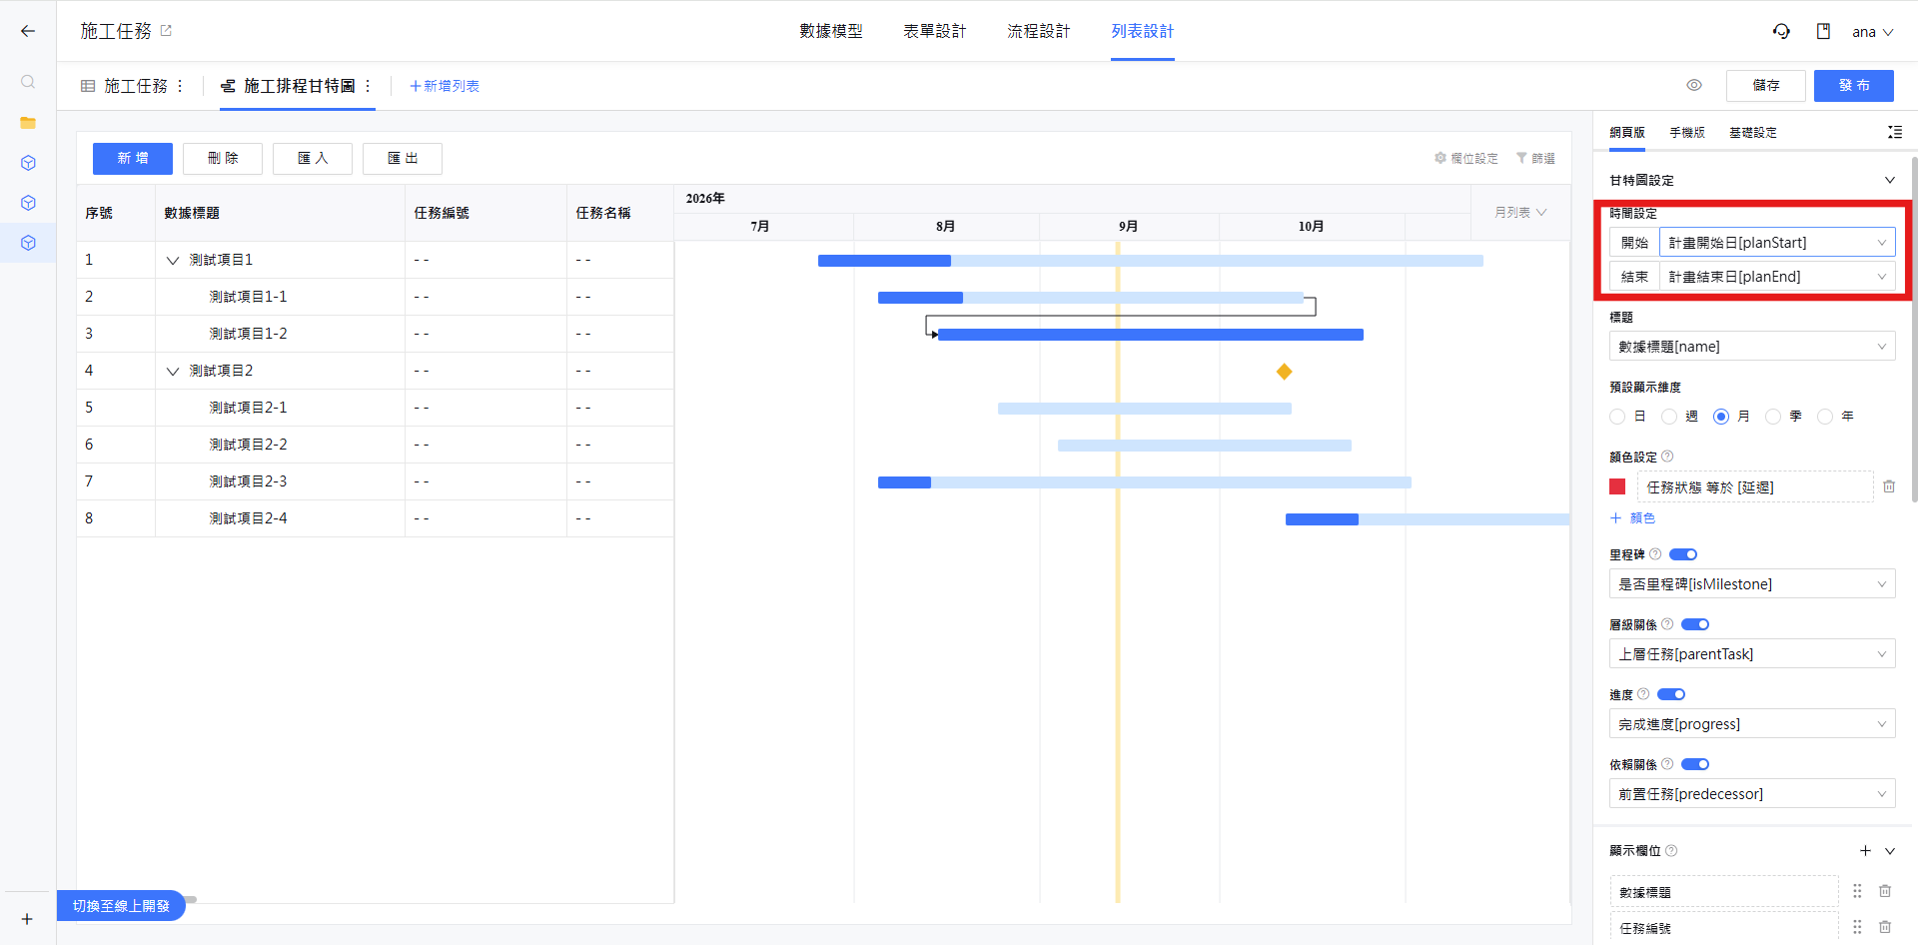Open the 施工任務 list options menu
The height and width of the screenshot is (945, 1918).
pyautogui.click(x=180, y=86)
